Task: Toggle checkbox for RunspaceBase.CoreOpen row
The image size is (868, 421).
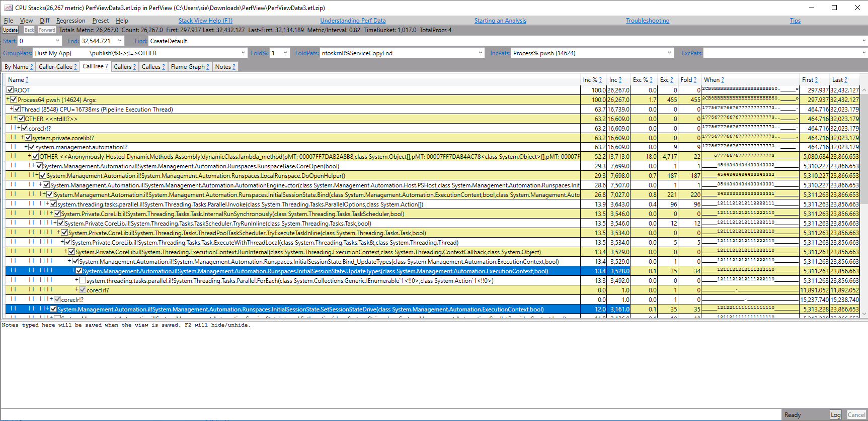Action: pos(39,166)
